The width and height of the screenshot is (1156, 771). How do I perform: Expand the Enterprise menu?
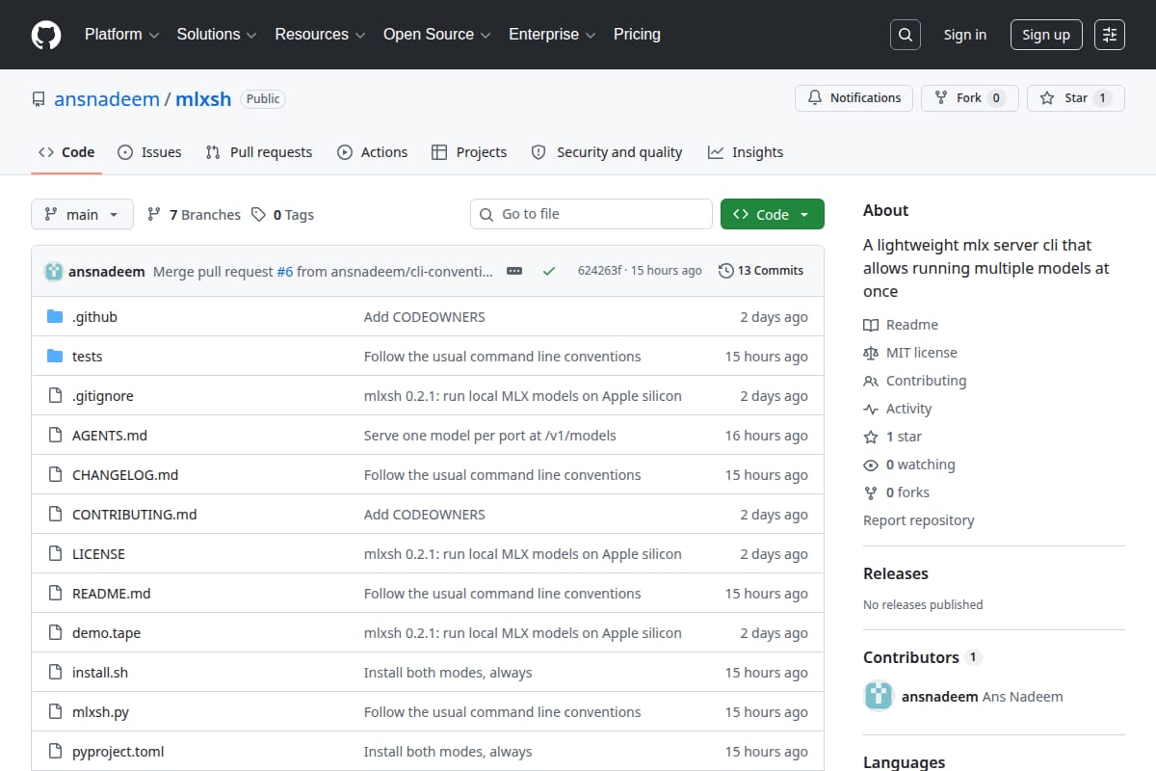(x=552, y=35)
